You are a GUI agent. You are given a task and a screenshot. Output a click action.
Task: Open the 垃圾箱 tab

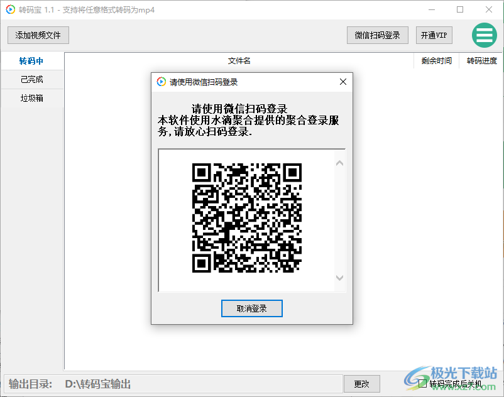coord(31,98)
